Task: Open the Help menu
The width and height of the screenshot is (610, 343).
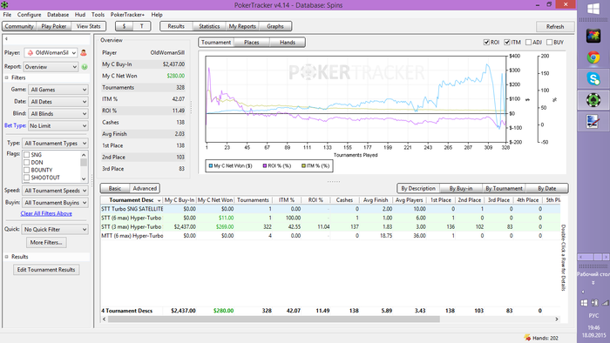Action: (157, 15)
